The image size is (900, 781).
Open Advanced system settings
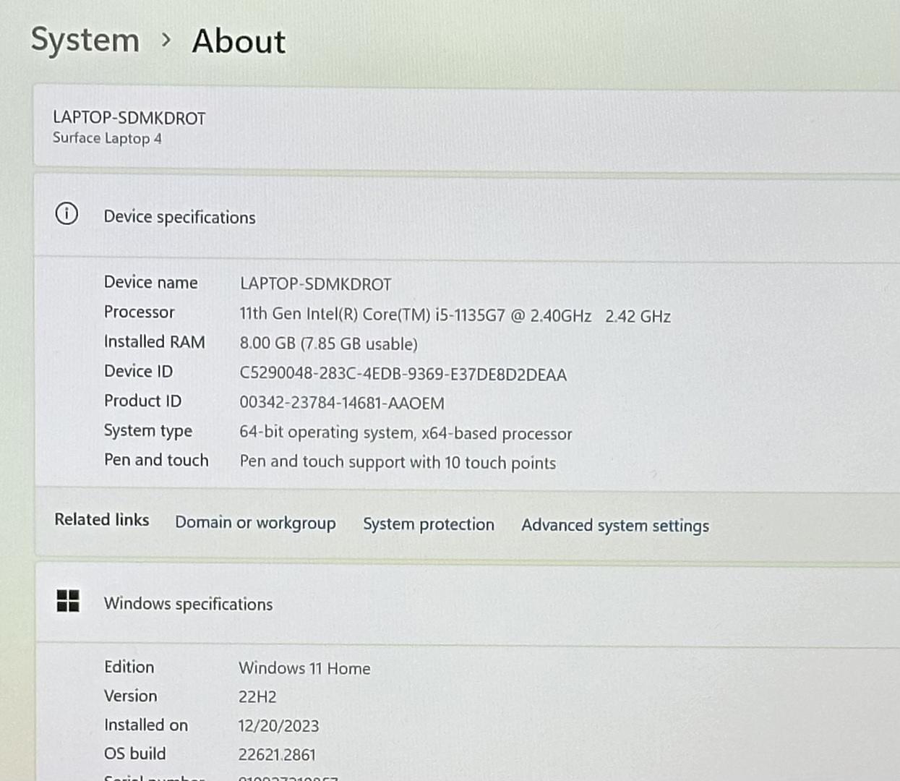[614, 526]
